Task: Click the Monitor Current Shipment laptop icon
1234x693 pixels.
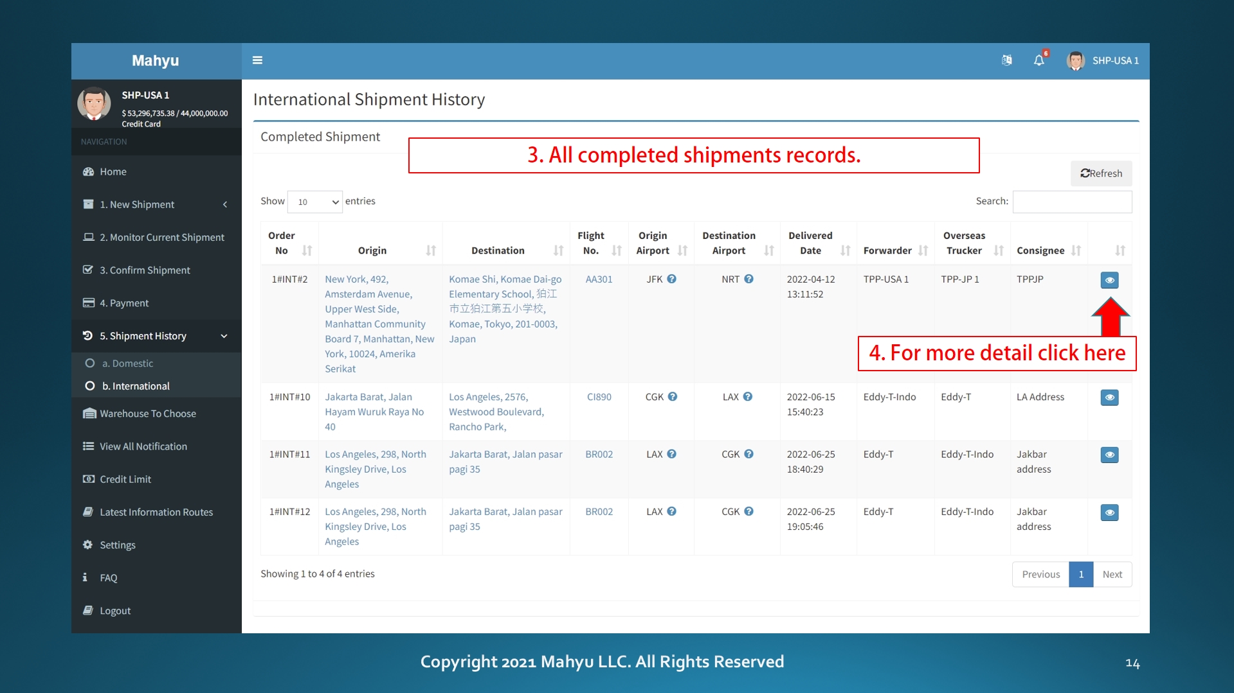Action: pos(89,237)
